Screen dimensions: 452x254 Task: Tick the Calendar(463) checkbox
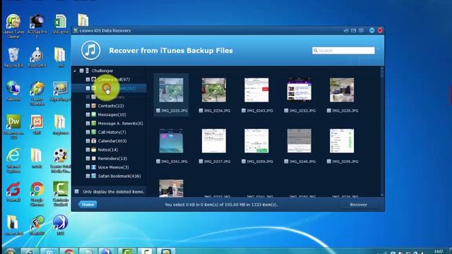click(88, 141)
